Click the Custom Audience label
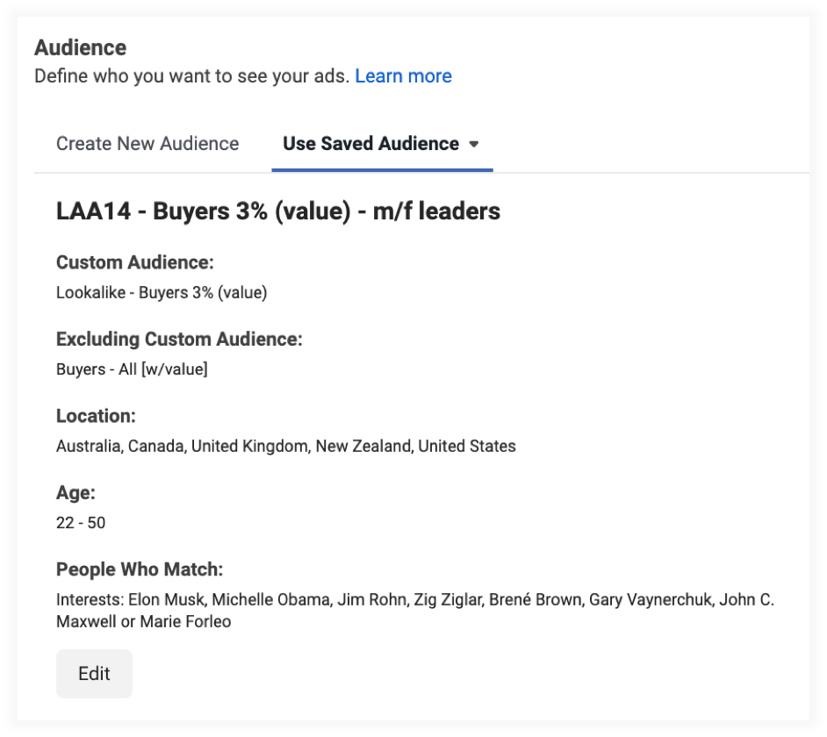 coord(135,262)
